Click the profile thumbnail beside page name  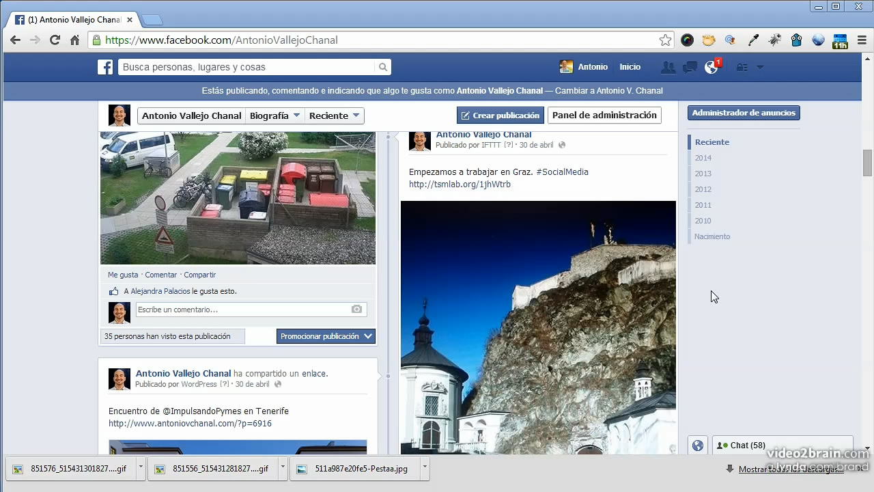119,115
